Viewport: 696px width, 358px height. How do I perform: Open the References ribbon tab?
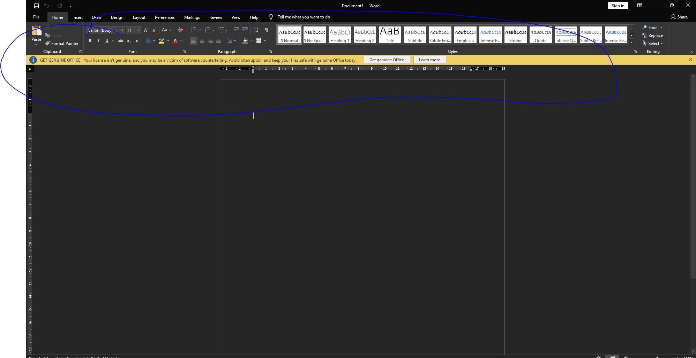coord(165,17)
